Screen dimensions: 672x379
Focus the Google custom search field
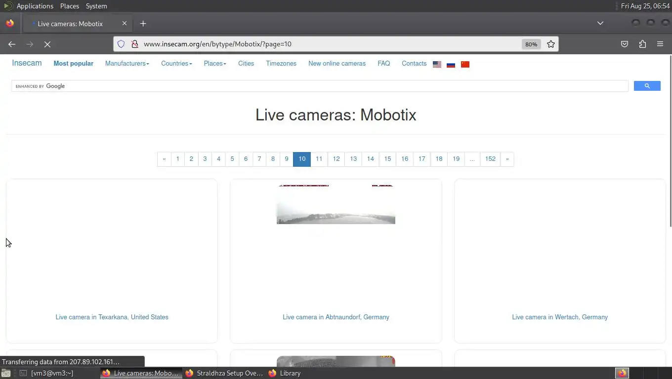[320, 86]
